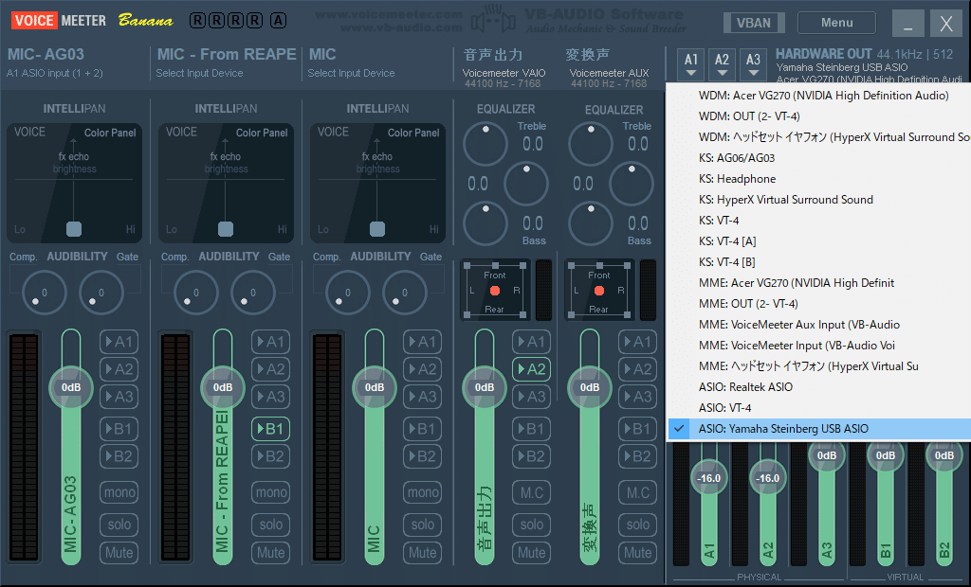Toggle mono on the MIC strip

point(422,492)
